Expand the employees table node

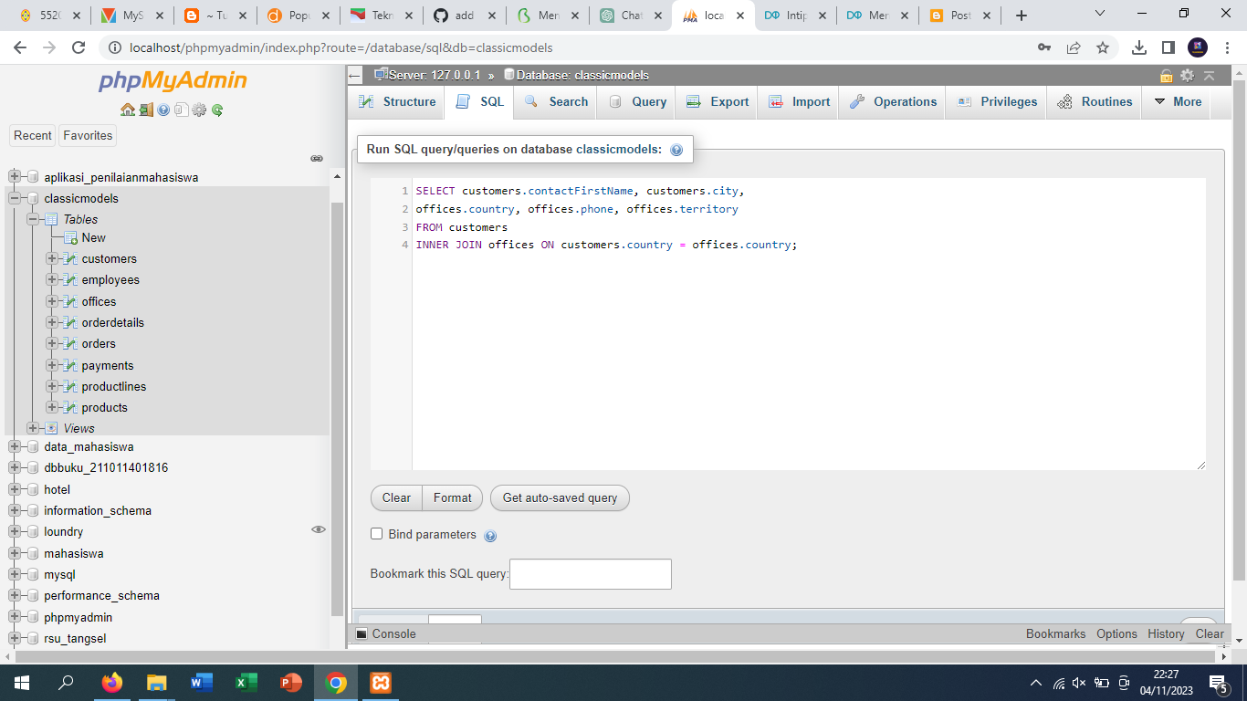coord(52,280)
